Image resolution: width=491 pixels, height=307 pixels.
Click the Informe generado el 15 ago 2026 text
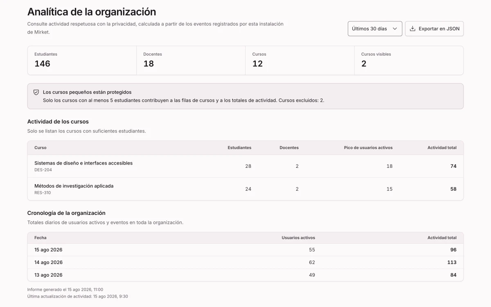coord(65,289)
